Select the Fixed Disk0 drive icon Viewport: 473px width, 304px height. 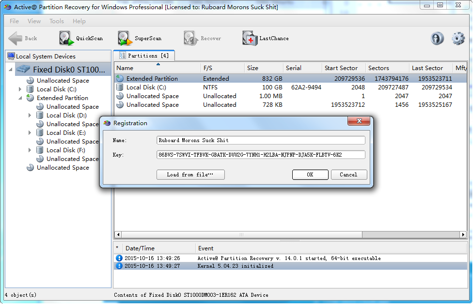[x=23, y=70]
